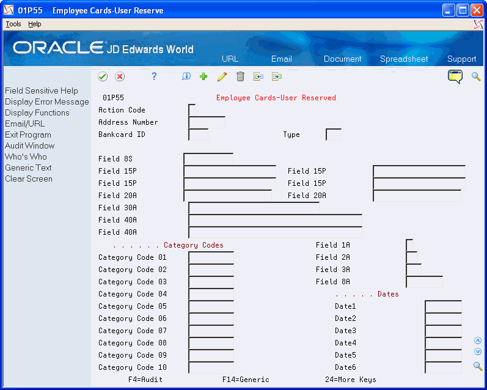This screenshot has width=487, height=390.
Task: Click the logo icon right of menu bar
Action: coord(478,24)
